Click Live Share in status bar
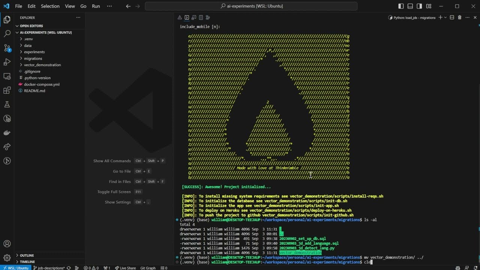The width and height of the screenshot is (480, 270). [125, 268]
